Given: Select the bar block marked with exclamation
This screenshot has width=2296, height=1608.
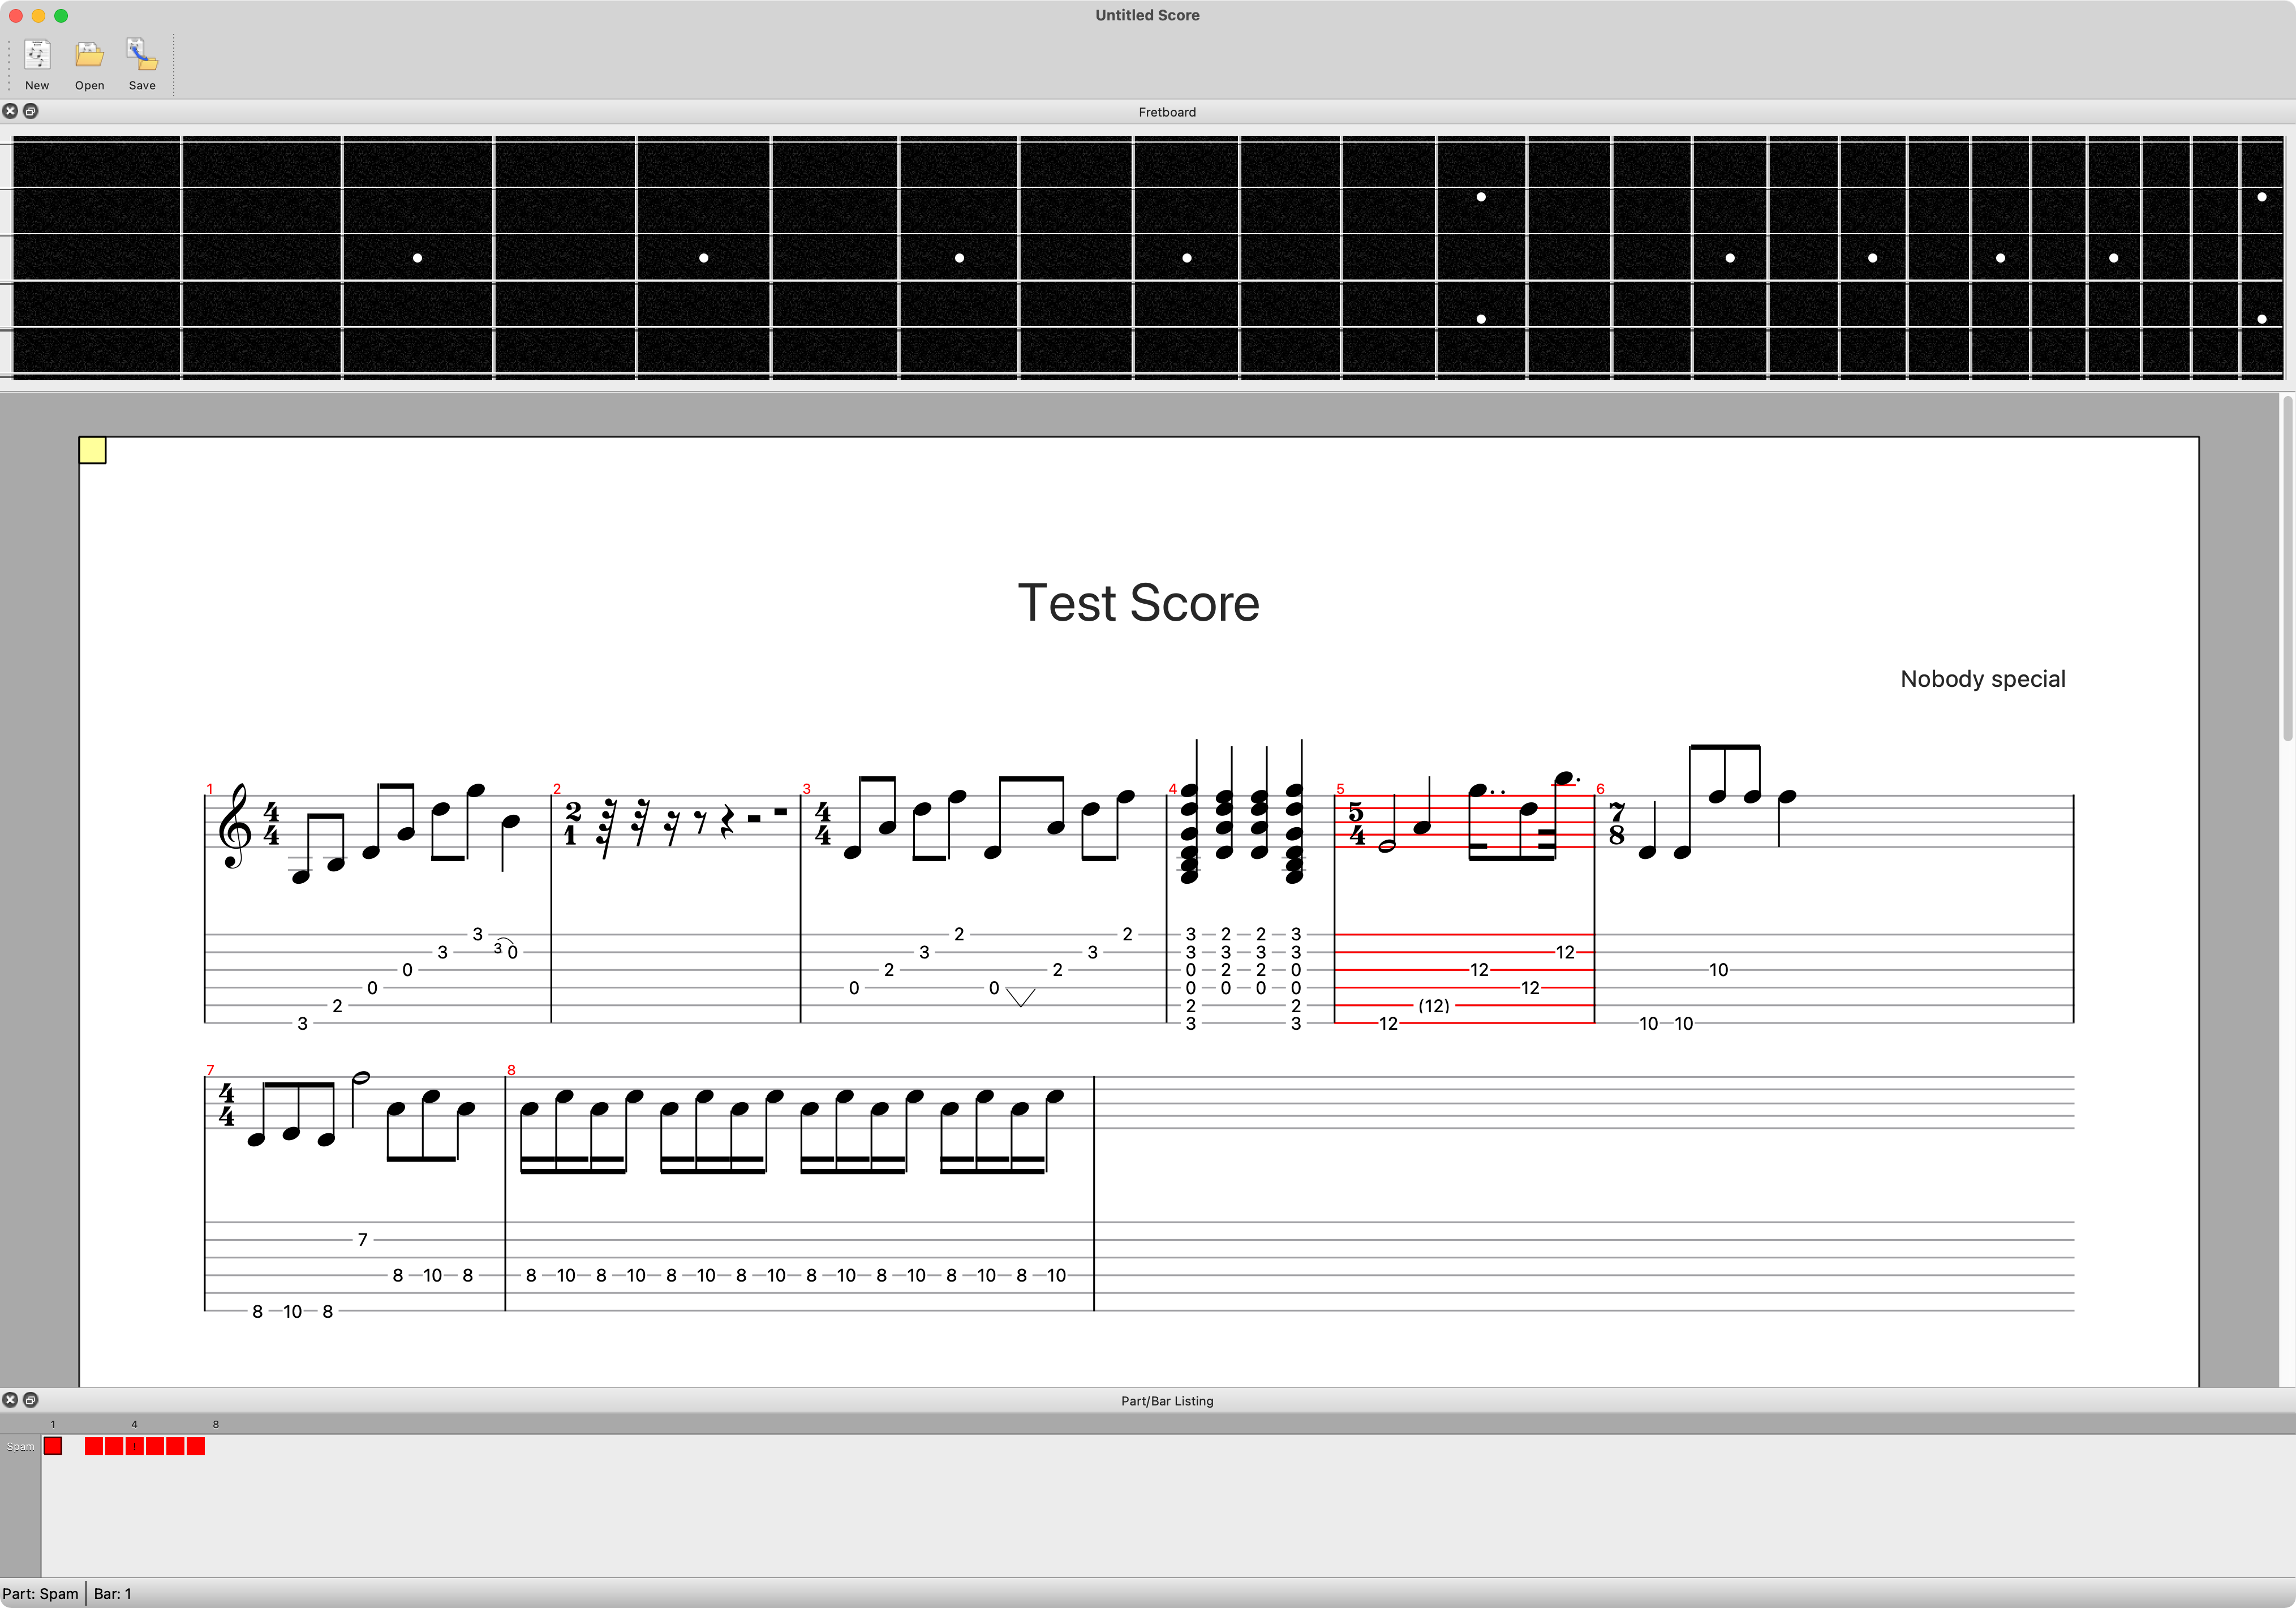Looking at the screenshot, I should pos(134,1446).
